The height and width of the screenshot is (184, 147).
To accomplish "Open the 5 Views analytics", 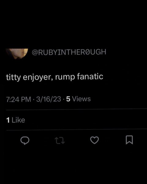I will pyautogui.click(x=78, y=99).
